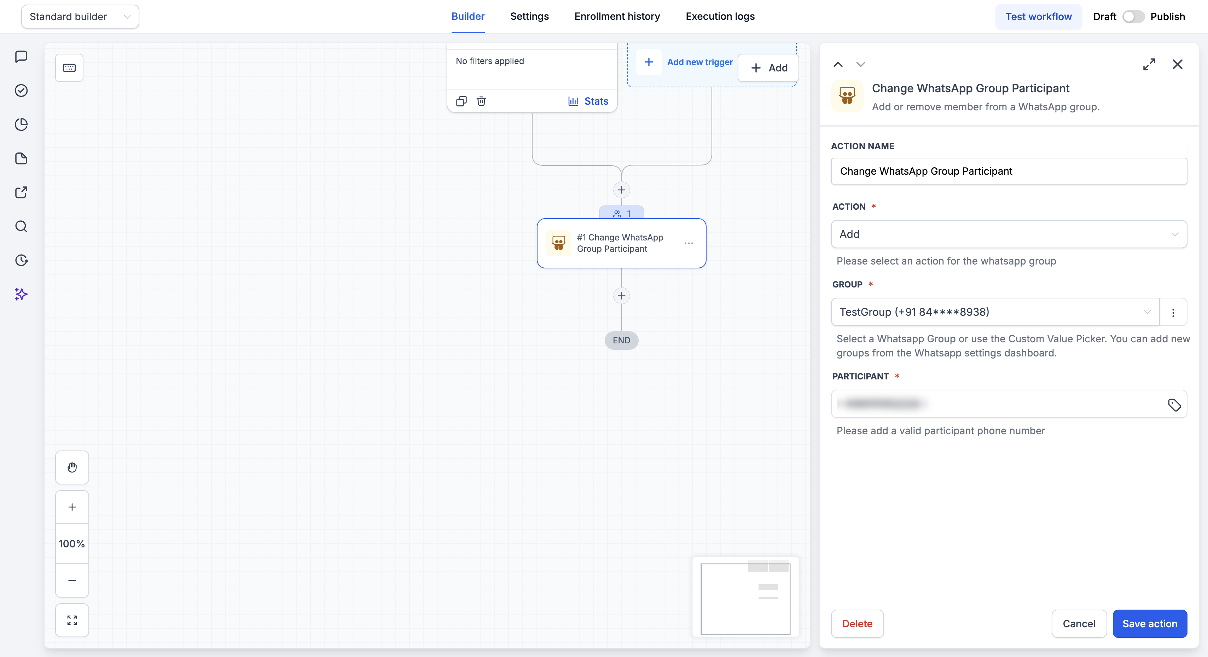Screen dimensions: 1208x657
Task: Open Group field three-dot options
Action: point(1173,312)
